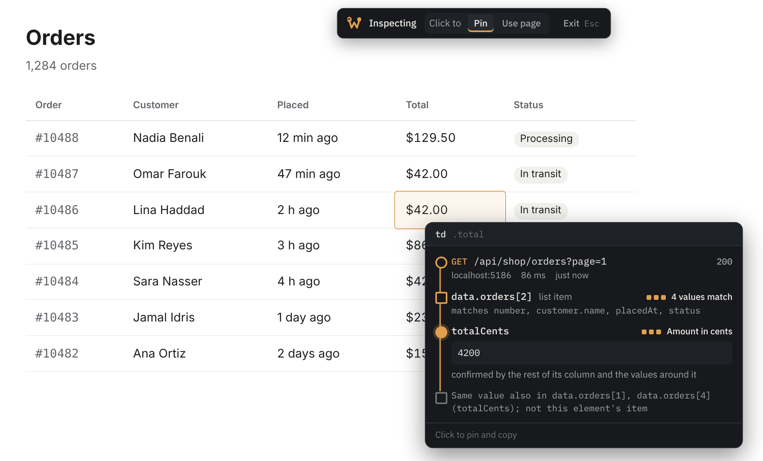Viewport: 763px width, 461px height.
Task: Click the /api/shop/orders?page=1 request path
Action: tap(540, 262)
